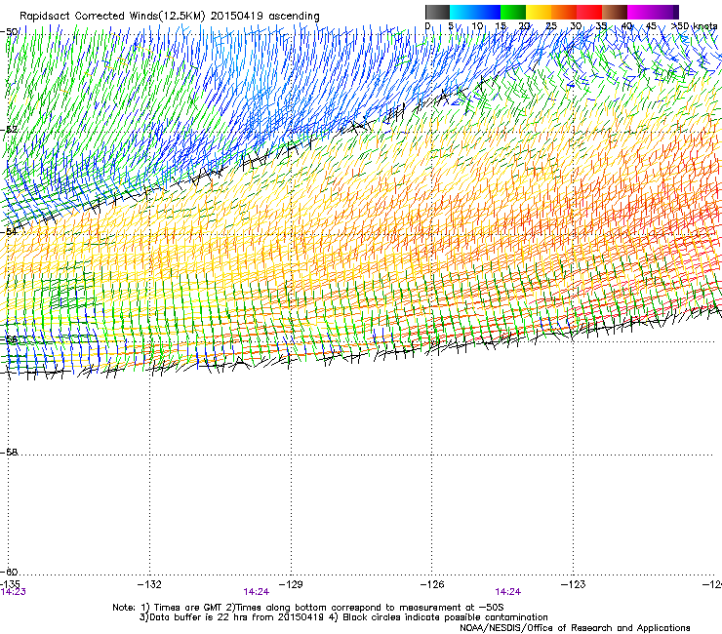
Task: Click the blue 10–15 knots legend color
Action: [x=488, y=12]
